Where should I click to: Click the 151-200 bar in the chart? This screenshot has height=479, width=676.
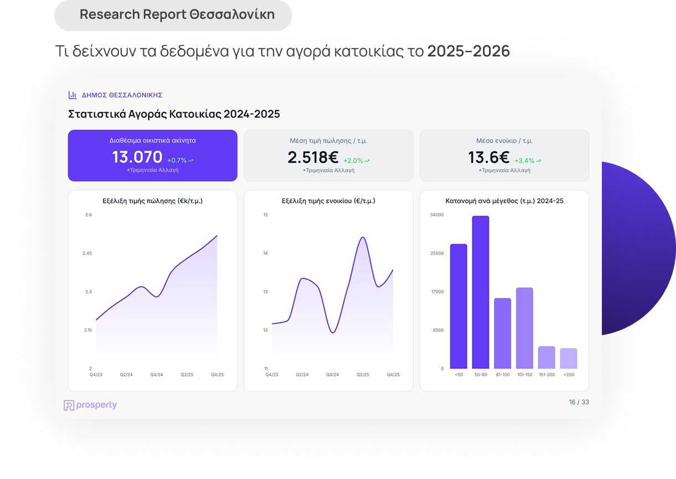pos(546,357)
